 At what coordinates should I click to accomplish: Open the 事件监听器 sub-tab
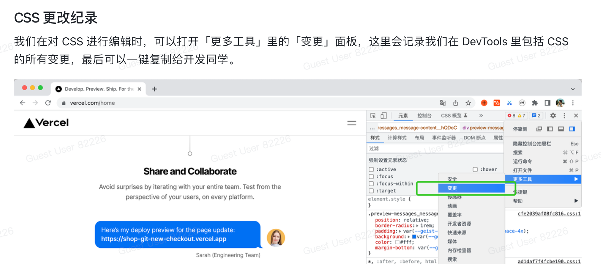[x=444, y=138]
